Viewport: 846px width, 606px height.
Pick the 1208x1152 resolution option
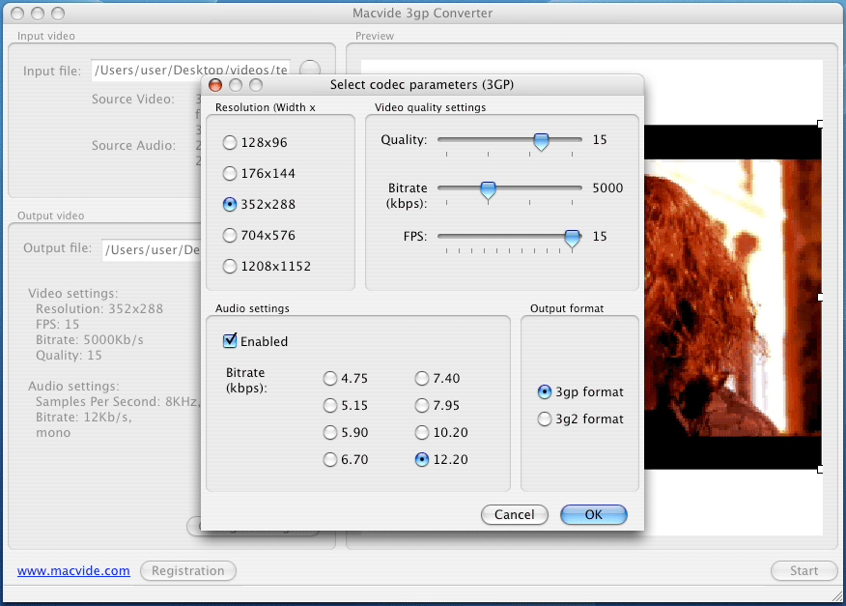click(230, 267)
